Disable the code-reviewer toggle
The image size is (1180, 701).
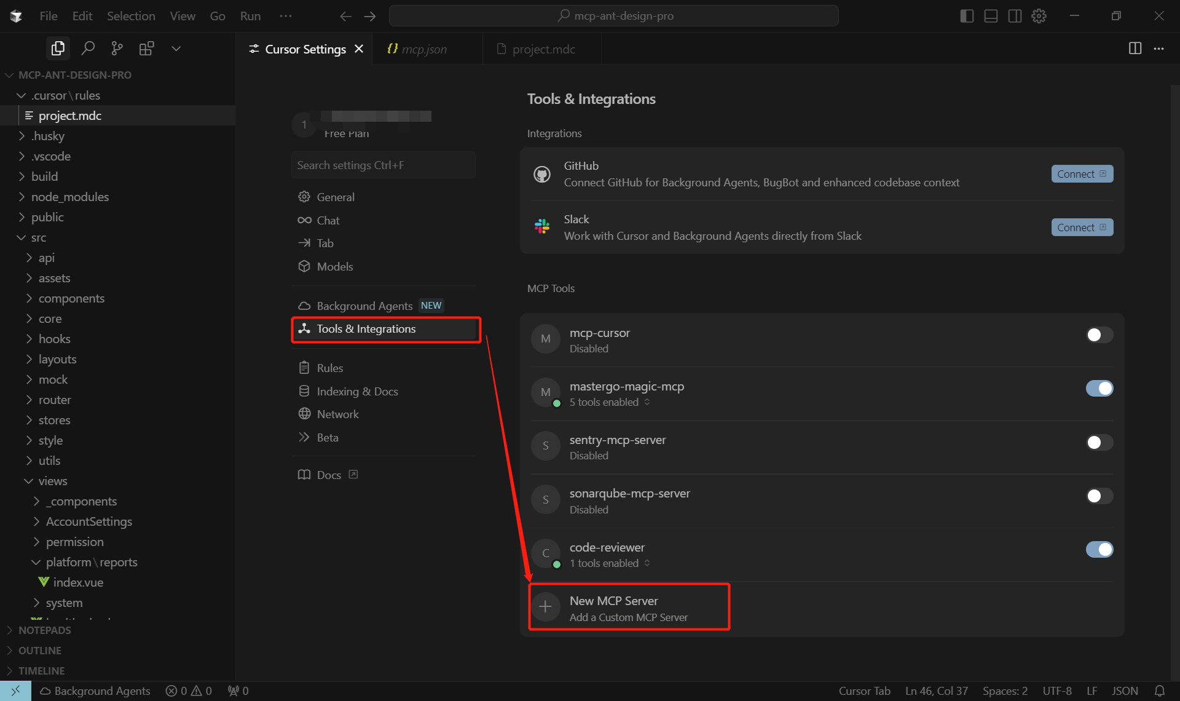click(x=1099, y=549)
